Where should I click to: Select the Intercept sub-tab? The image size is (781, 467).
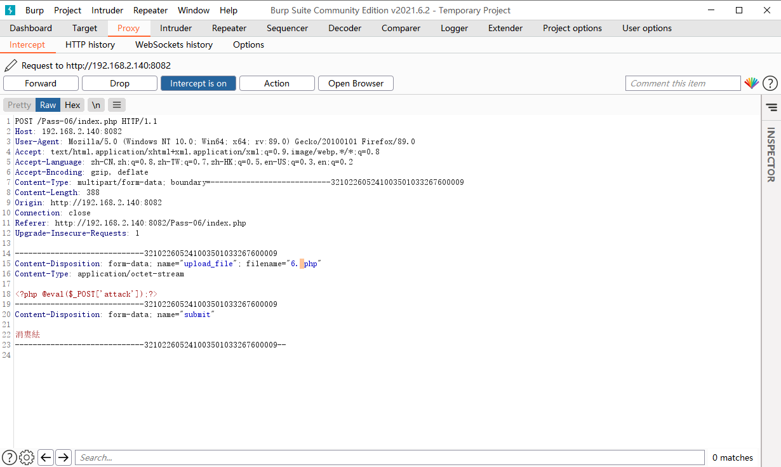(x=27, y=44)
